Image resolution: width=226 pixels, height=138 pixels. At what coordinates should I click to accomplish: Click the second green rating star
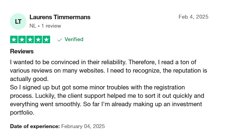point(22,40)
